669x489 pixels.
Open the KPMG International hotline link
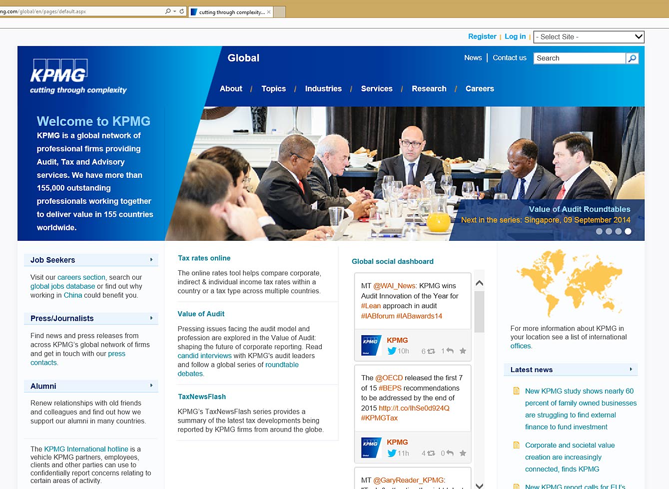click(x=86, y=449)
